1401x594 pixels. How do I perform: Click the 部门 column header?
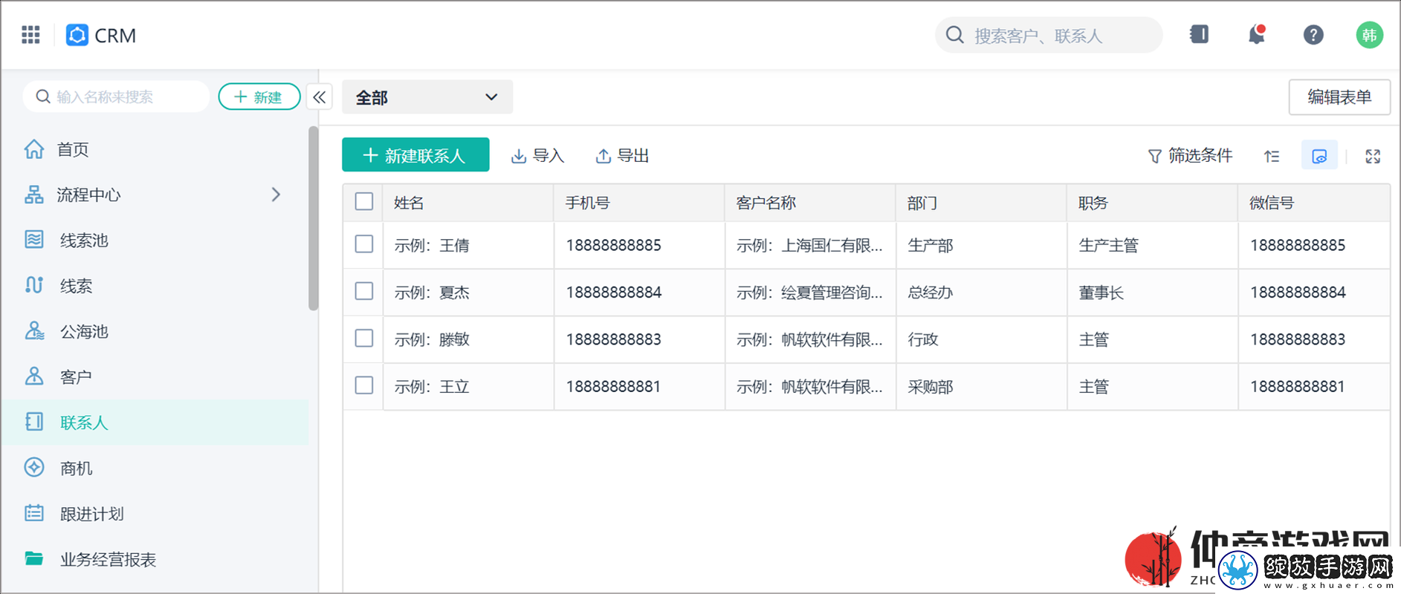pyautogui.click(x=981, y=203)
